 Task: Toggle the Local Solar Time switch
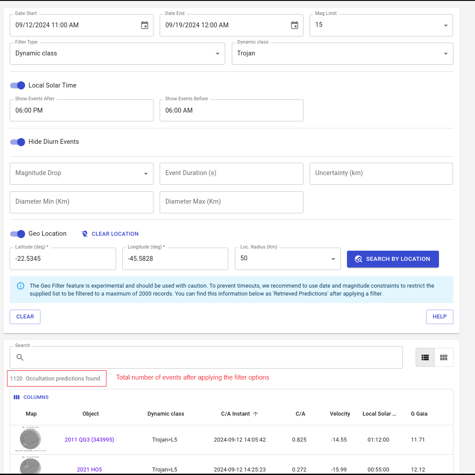point(18,85)
